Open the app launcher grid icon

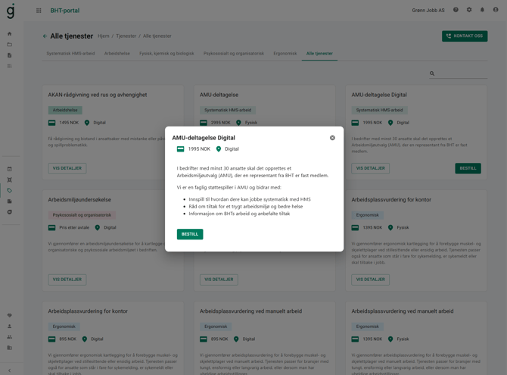pyautogui.click(x=39, y=11)
